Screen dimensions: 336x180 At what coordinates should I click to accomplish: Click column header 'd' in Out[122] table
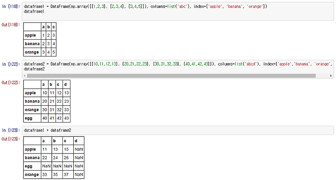tap(66, 84)
